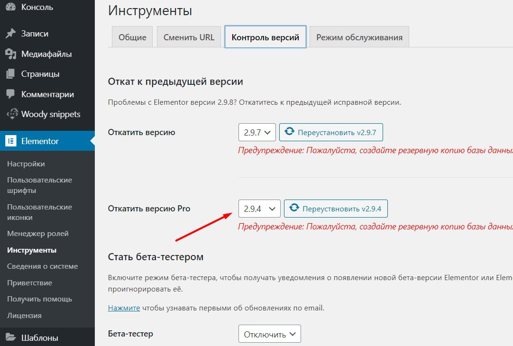Screen dimensions: 513x346
Task: Click the Медиафайлы media icon
Action: (x=10, y=54)
